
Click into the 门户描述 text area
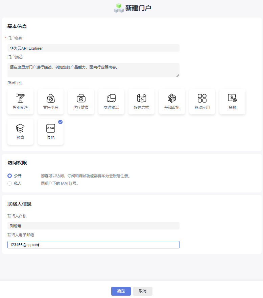[x=93, y=70]
